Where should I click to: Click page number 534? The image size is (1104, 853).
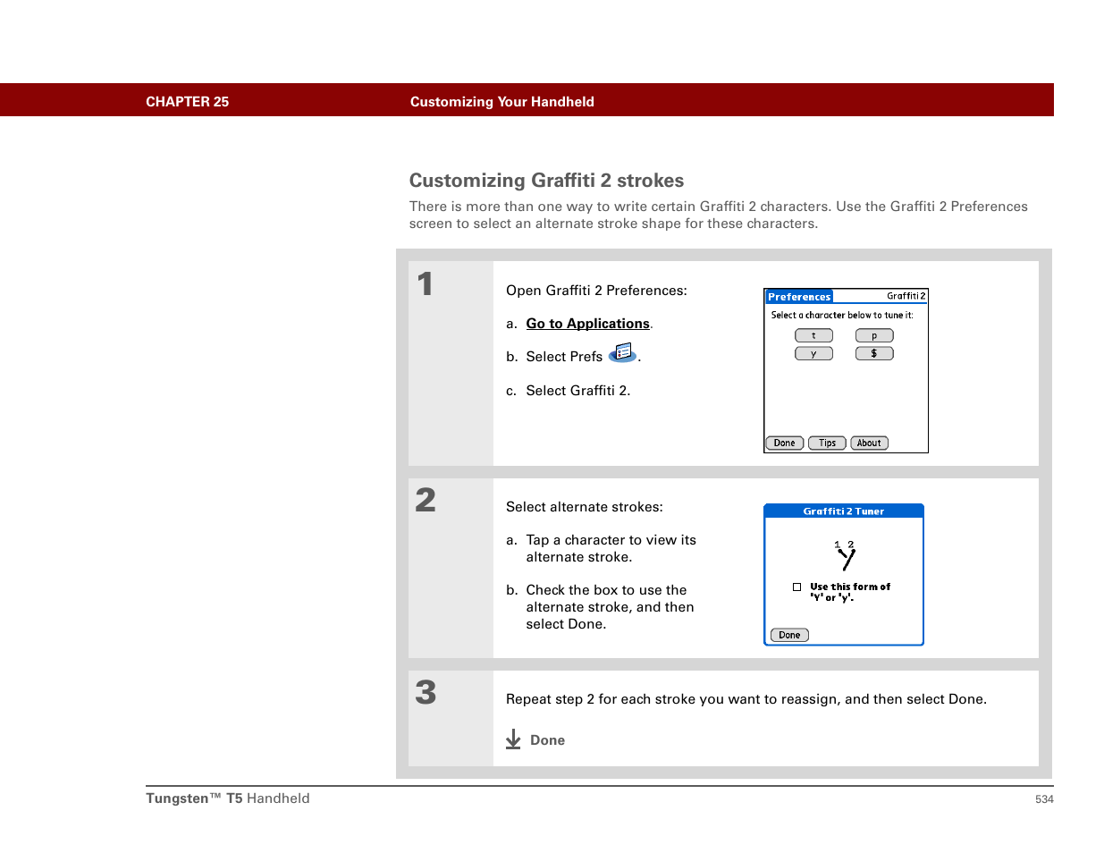(x=1044, y=799)
